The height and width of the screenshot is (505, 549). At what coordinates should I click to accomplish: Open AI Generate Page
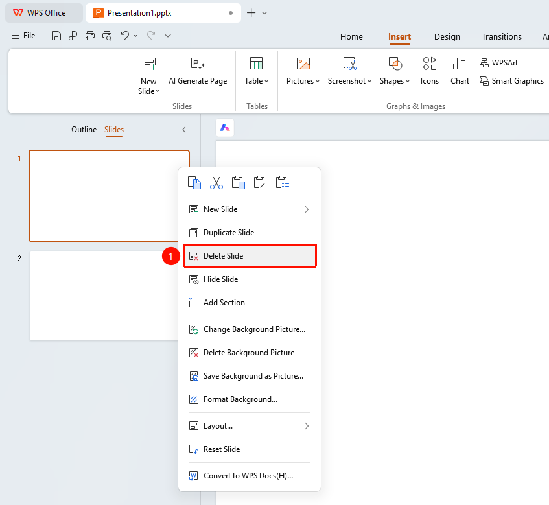[198, 72]
